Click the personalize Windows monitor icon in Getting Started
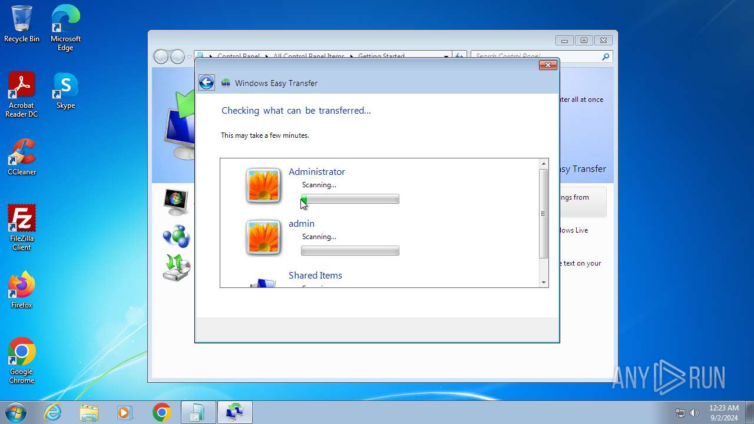This screenshot has height=424, width=754. (176, 202)
